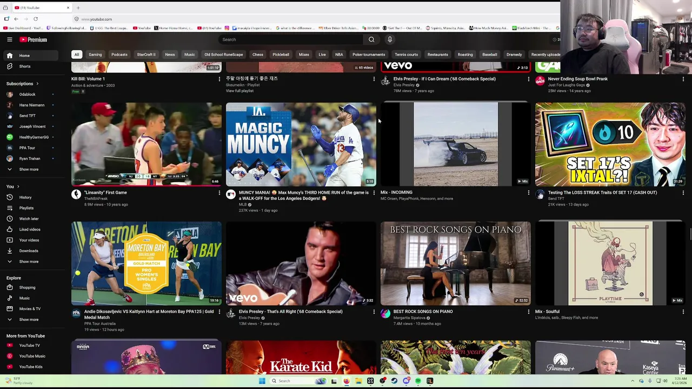Open Home in the sidebar
This screenshot has height=389, width=692.
point(30,56)
